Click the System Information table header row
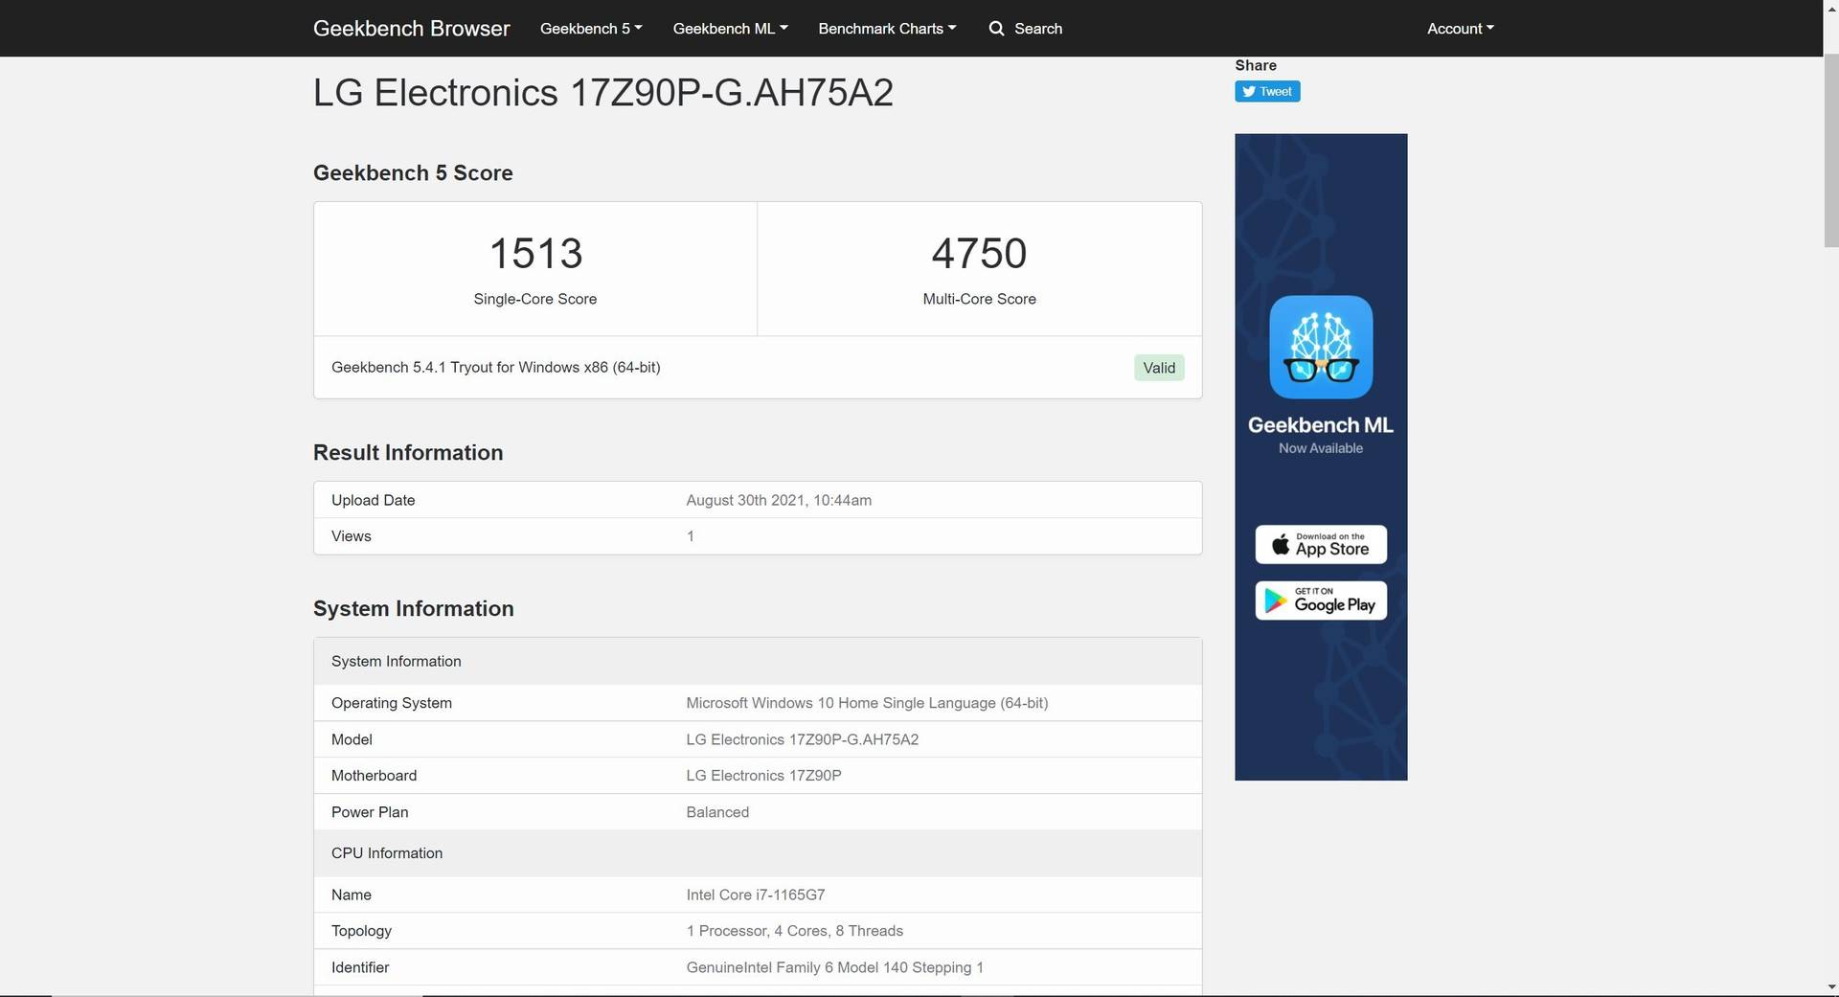 pyautogui.click(x=757, y=662)
